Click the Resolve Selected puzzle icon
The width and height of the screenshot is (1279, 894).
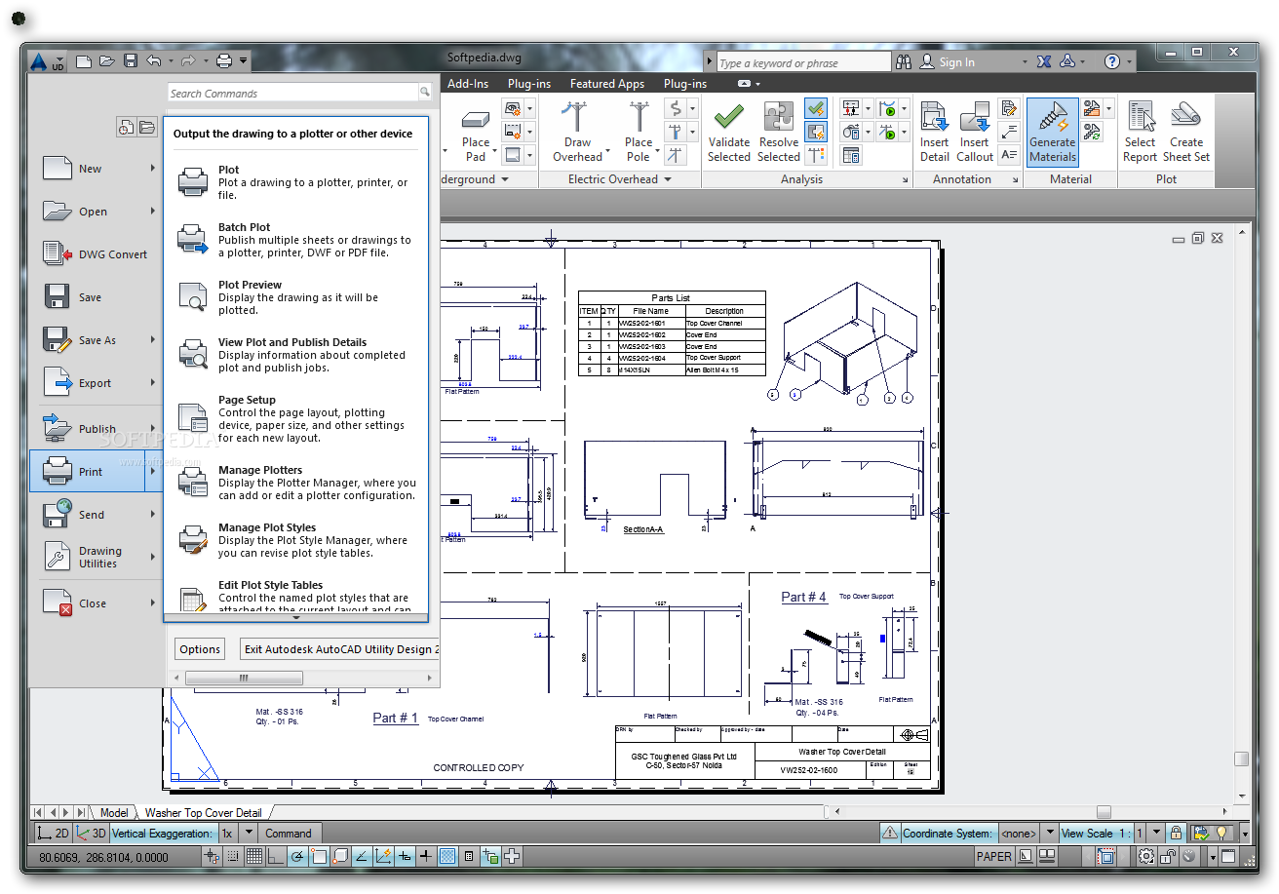(x=779, y=118)
